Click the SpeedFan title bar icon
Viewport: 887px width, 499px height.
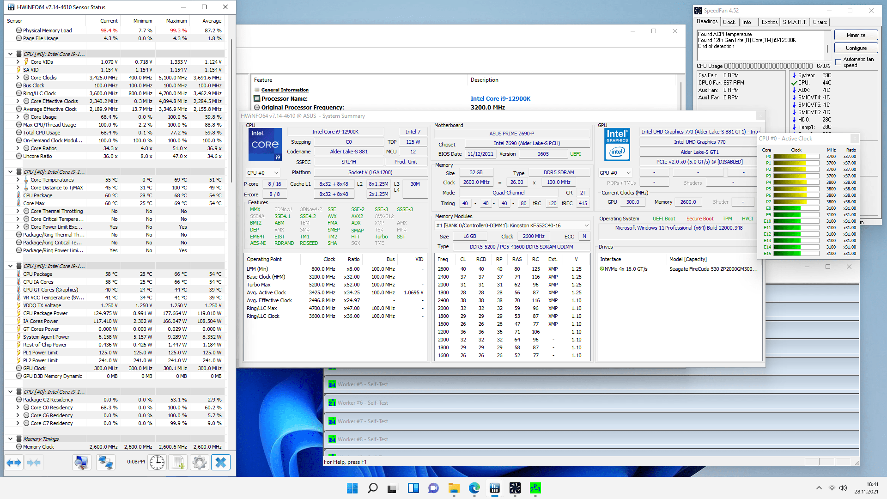(x=698, y=11)
